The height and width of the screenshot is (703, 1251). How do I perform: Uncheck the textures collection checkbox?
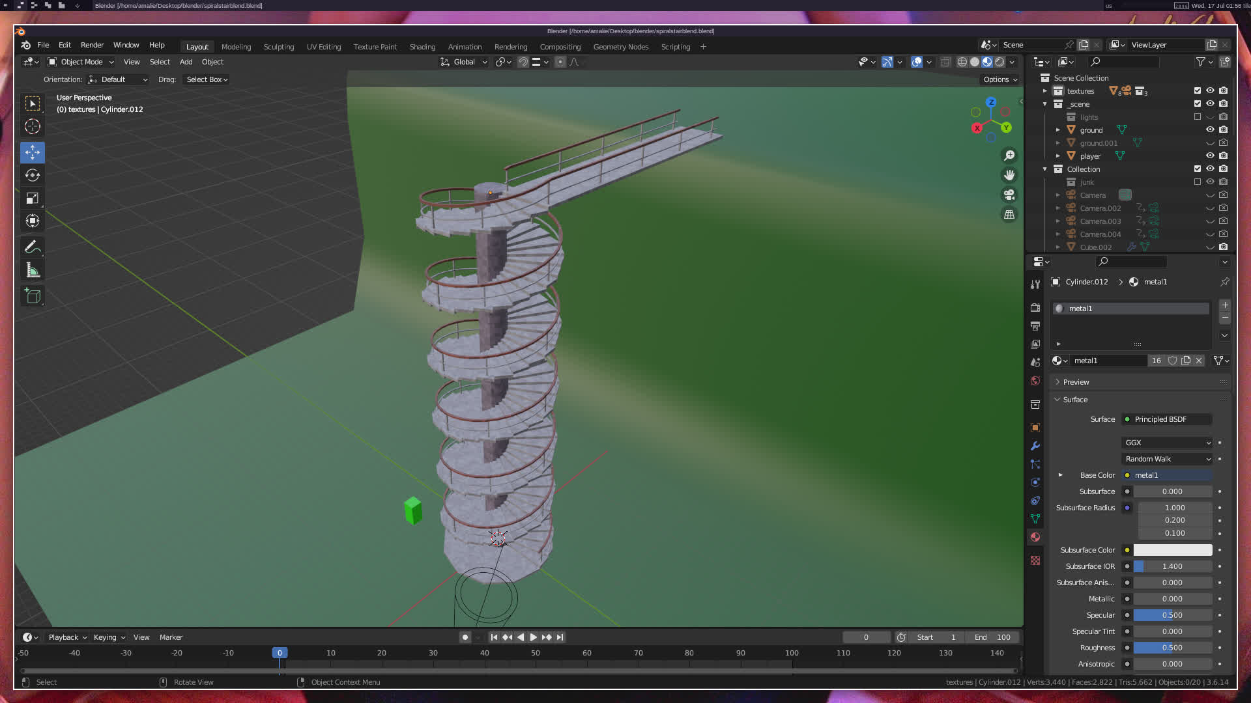click(1197, 90)
